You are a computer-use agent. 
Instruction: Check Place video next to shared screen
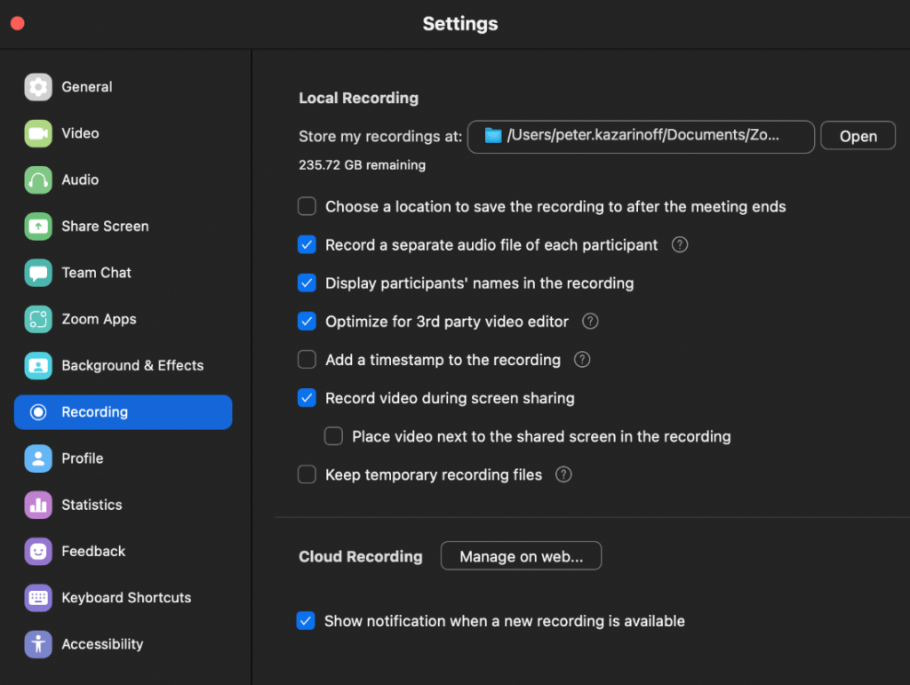[333, 436]
